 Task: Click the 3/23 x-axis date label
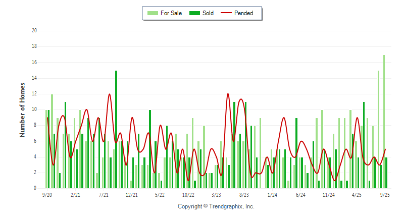pos(216,194)
